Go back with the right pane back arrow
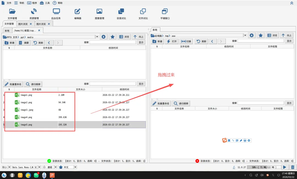297x179 pixels. (x=212, y=41)
